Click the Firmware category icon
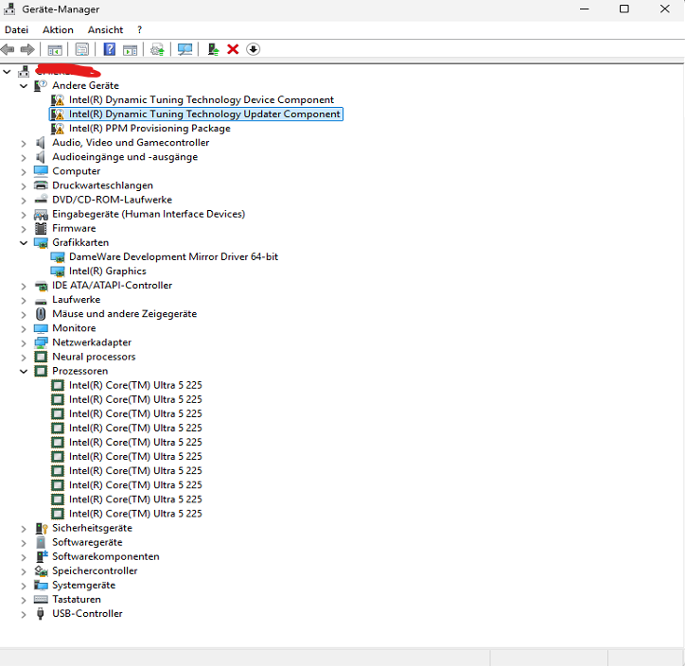Screen dimensions: 685x666 click(x=41, y=228)
